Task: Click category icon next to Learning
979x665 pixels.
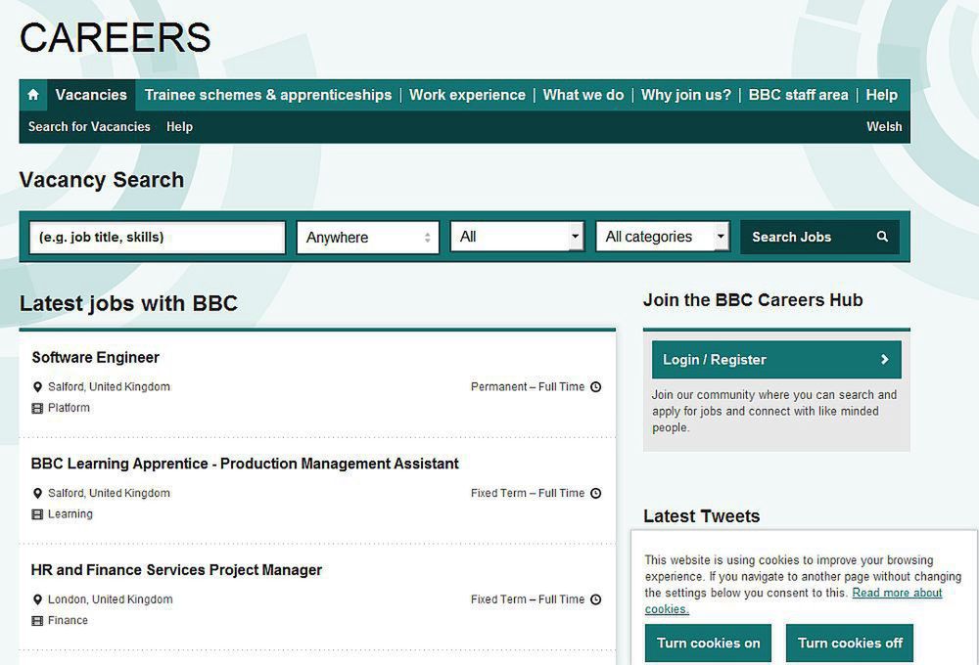Action: tap(37, 514)
